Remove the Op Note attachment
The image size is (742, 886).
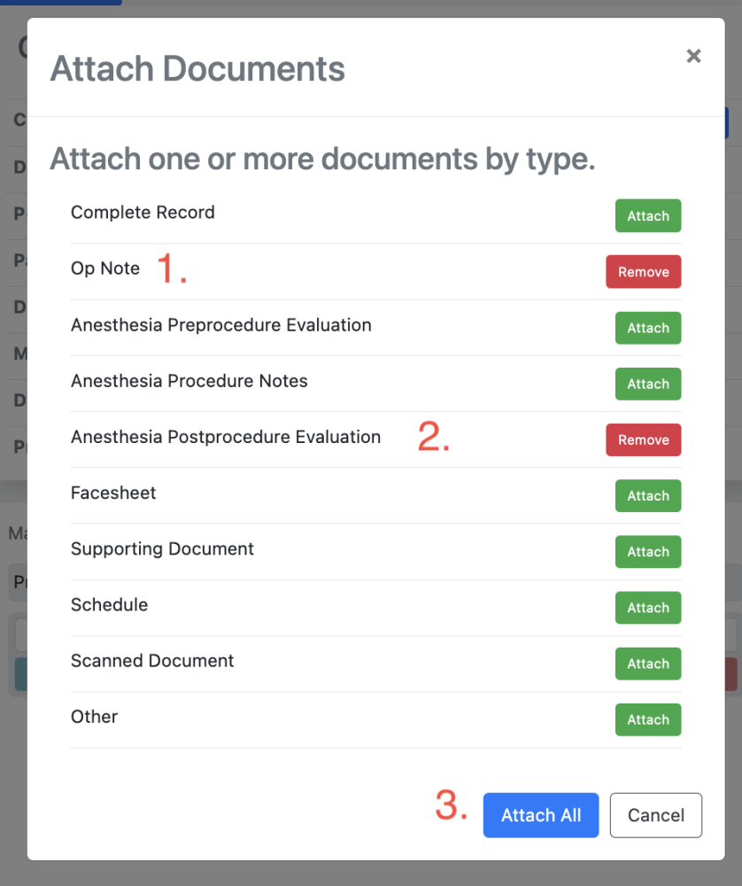pos(643,272)
